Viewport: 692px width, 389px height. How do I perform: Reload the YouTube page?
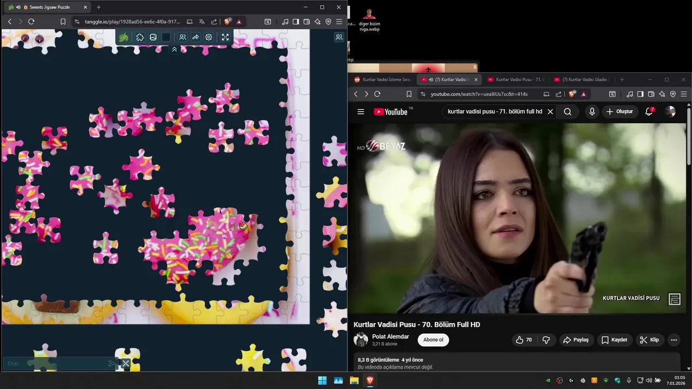(x=377, y=94)
